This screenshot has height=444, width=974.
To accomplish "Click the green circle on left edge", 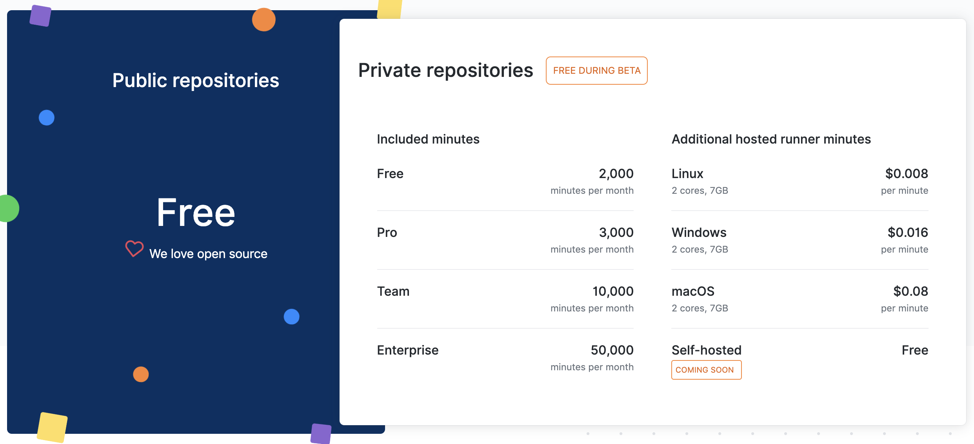I will [x=8, y=208].
